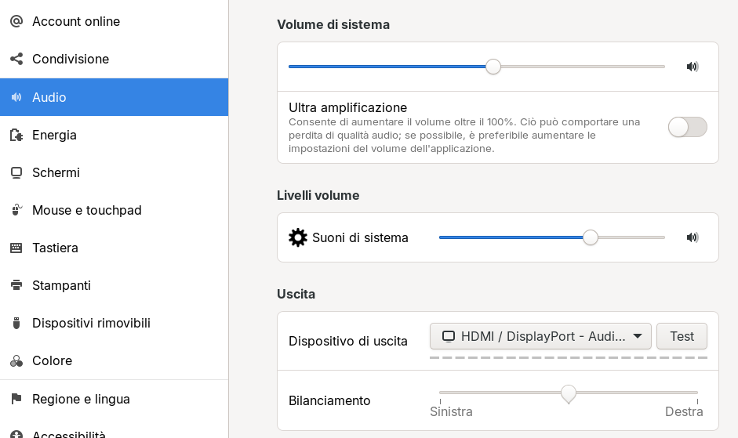Screen dimensions: 738x438
Task: Enable Ultra amplificazione switch
Action: (687, 127)
